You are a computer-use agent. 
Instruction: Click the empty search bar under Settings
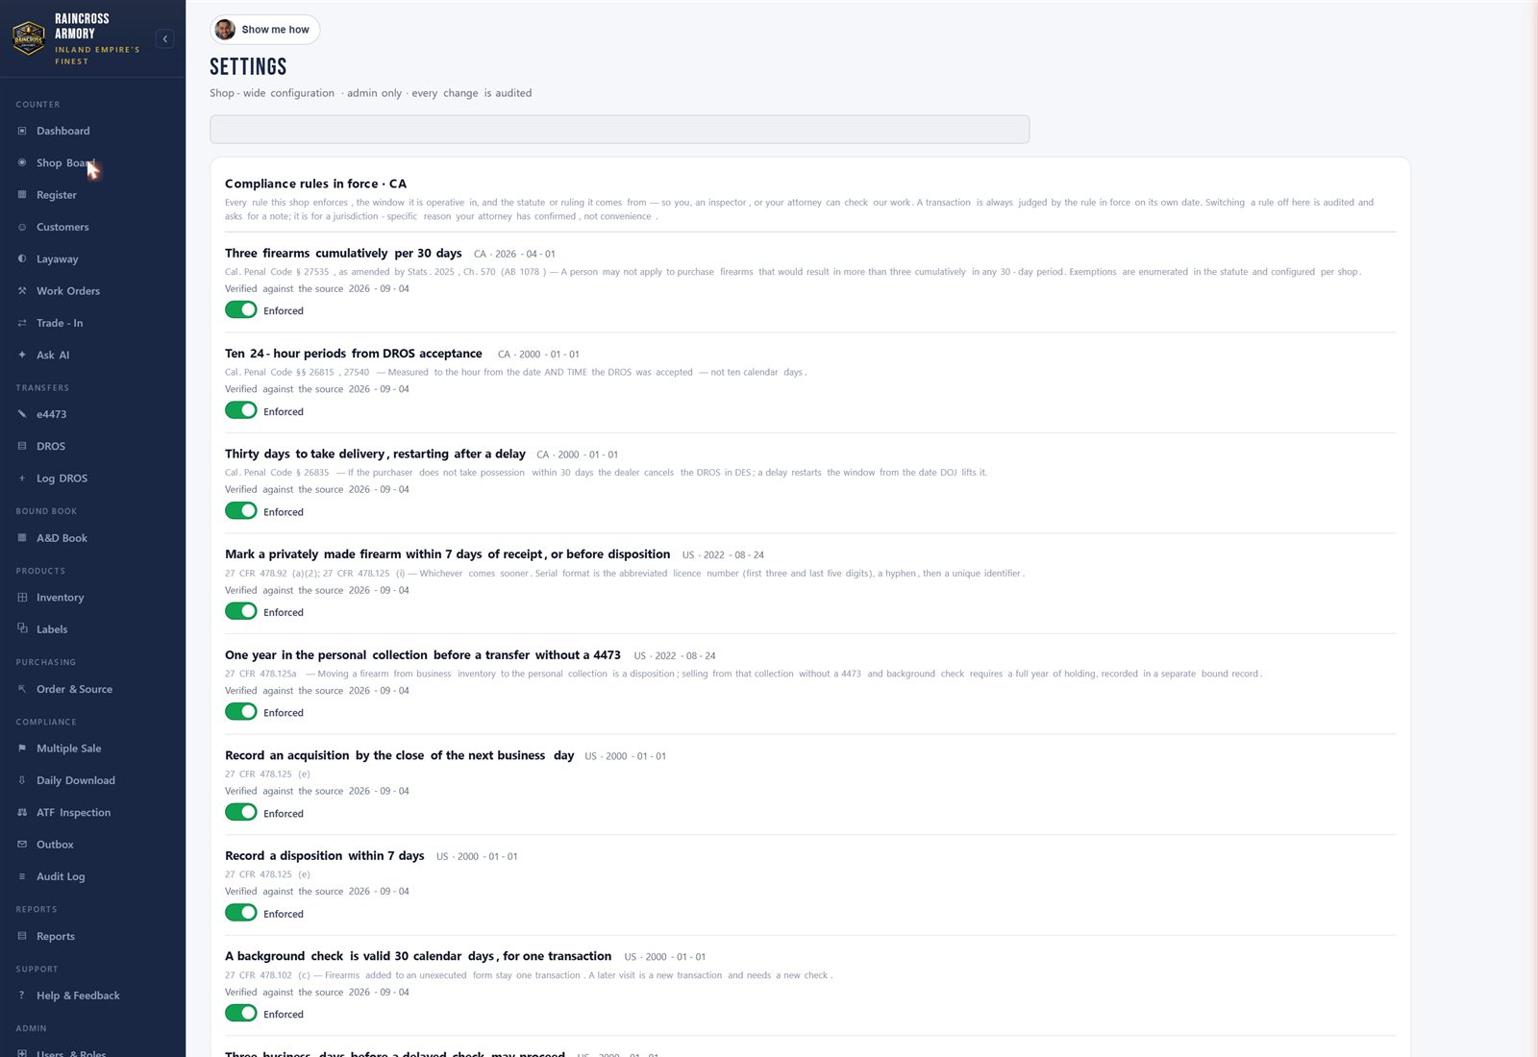[x=620, y=130]
